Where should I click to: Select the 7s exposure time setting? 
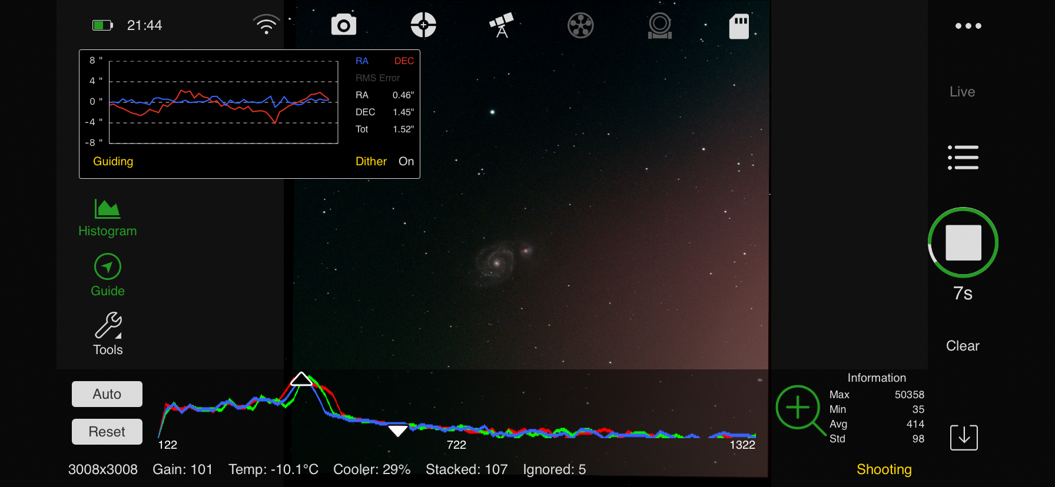(x=963, y=293)
